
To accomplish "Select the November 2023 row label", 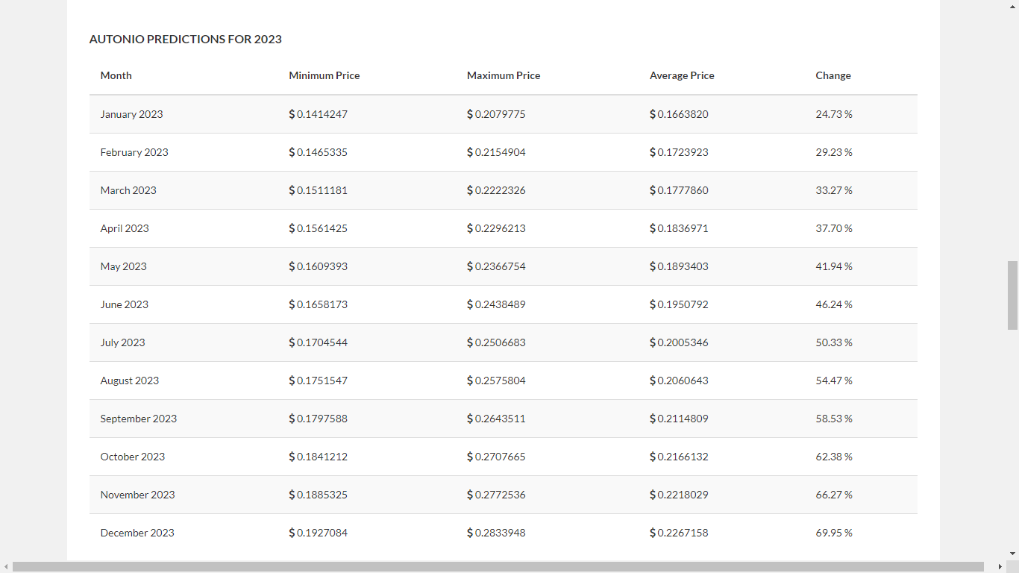I will pos(138,495).
